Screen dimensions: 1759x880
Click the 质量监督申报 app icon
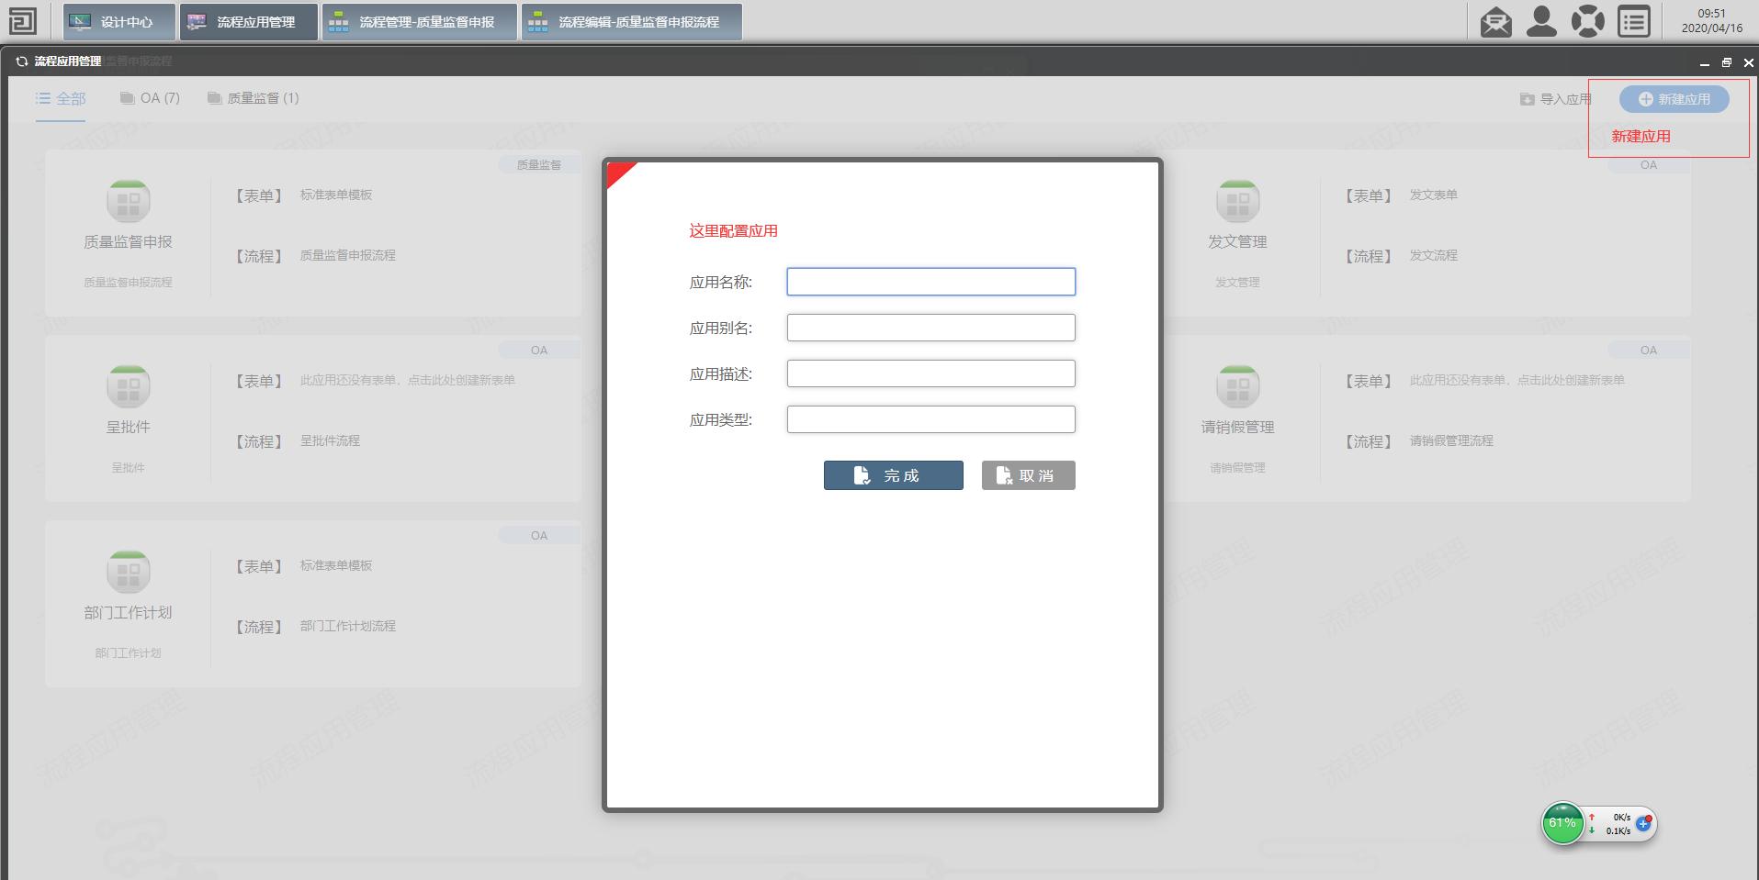pos(129,201)
